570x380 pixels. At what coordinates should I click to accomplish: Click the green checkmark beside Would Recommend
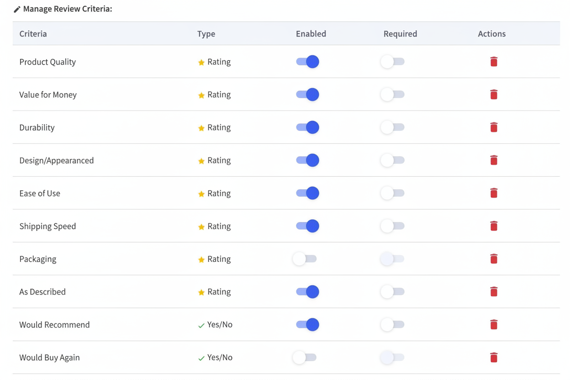(x=201, y=325)
